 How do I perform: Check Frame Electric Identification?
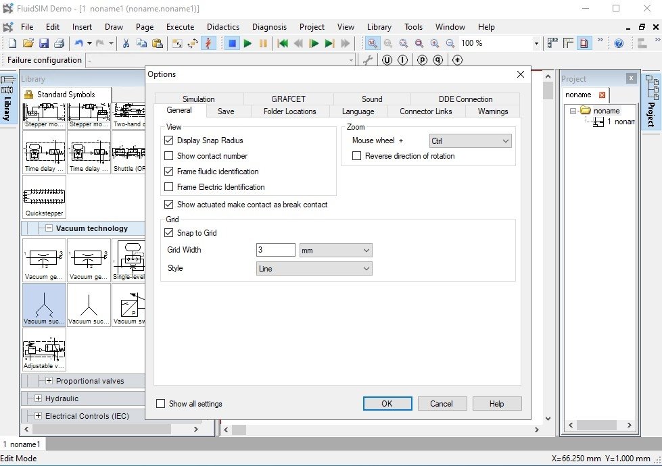168,187
